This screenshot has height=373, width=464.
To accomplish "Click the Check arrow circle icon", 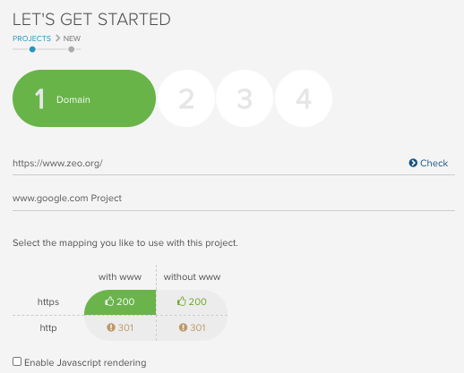I will click(x=413, y=163).
